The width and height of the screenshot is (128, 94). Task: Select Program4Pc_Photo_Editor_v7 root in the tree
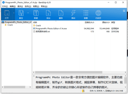pos(18,22)
